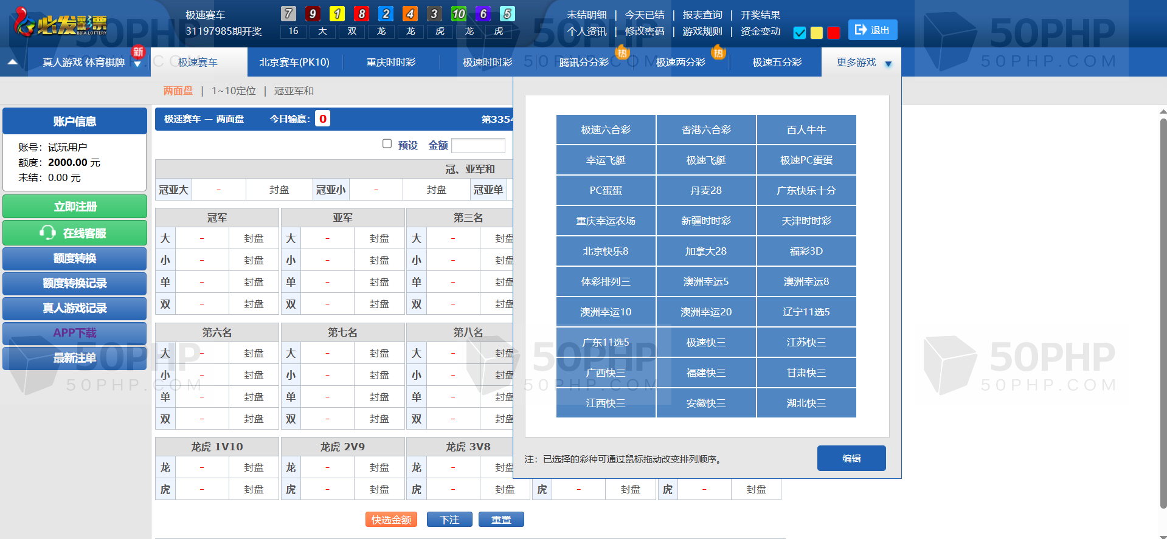Enable the 预设 checkbox
This screenshot has width=1167, height=539.
coord(387,144)
